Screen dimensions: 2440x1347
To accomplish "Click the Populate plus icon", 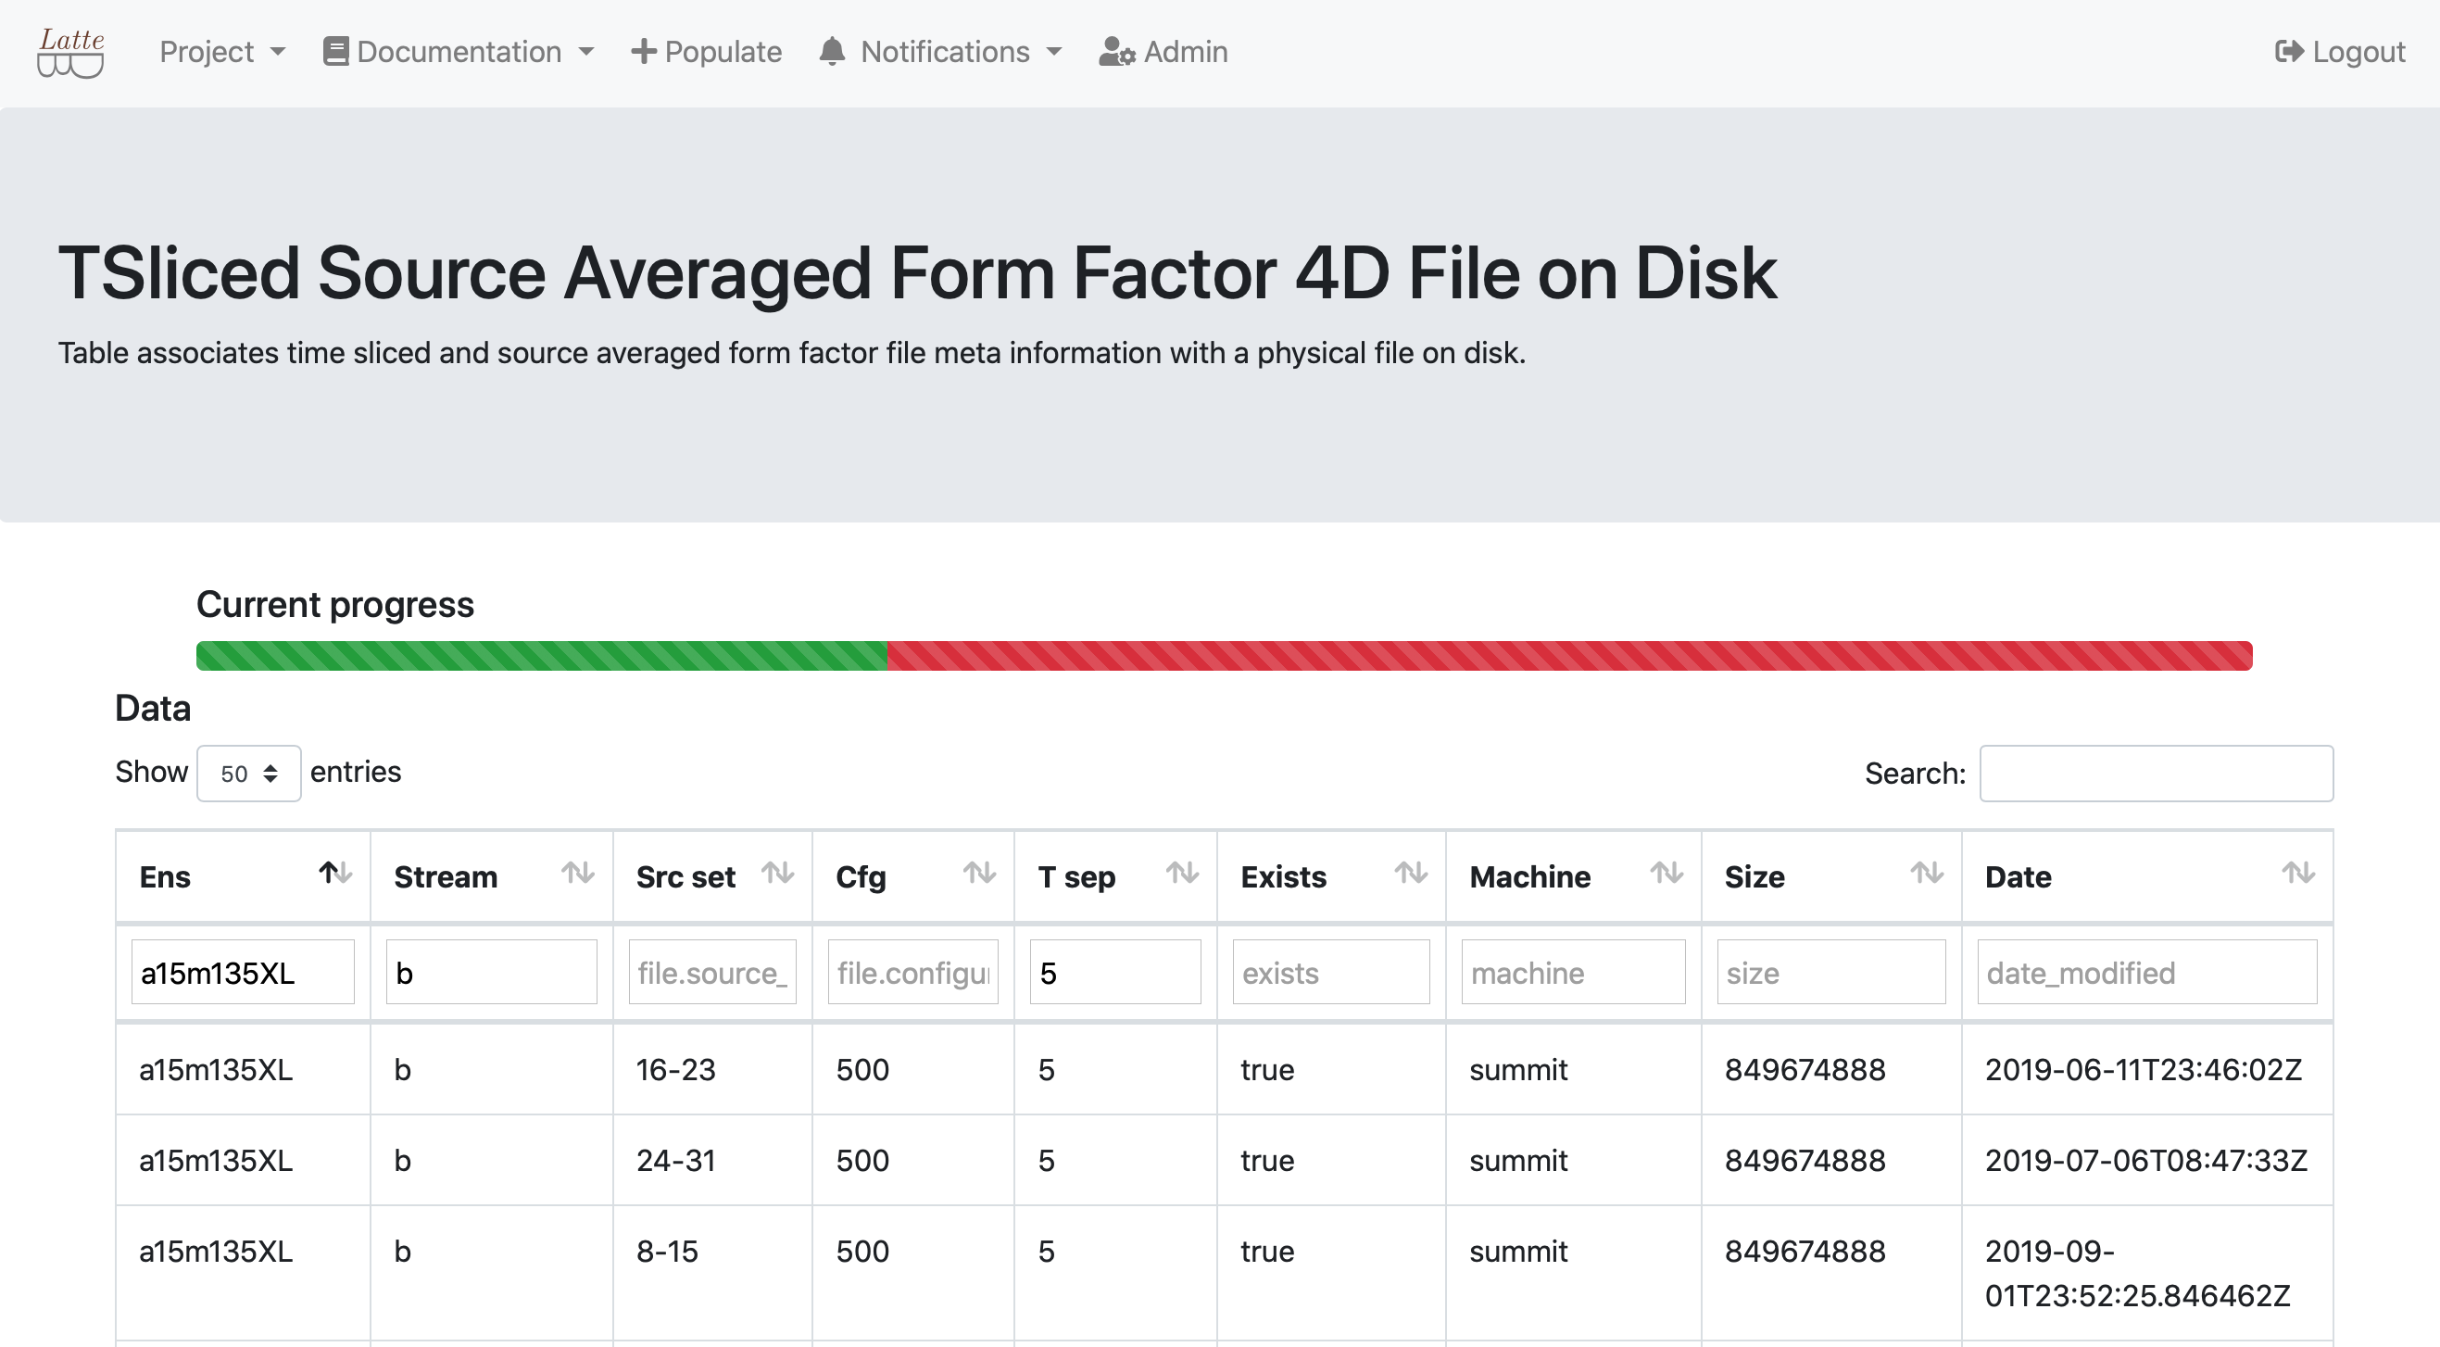I will coord(643,51).
